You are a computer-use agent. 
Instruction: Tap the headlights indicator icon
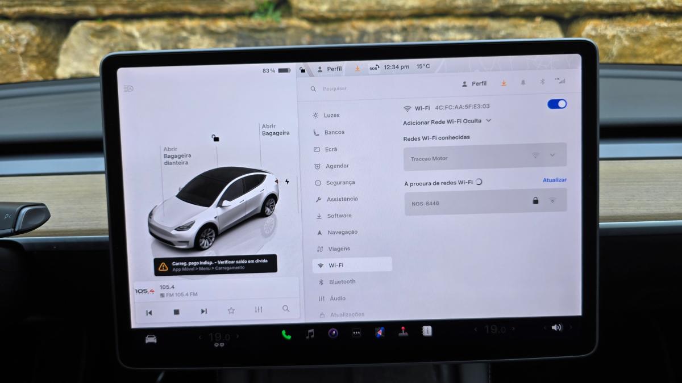pos(128,89)
